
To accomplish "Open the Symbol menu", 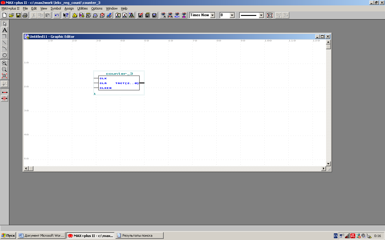I will [x=56, y=8].
